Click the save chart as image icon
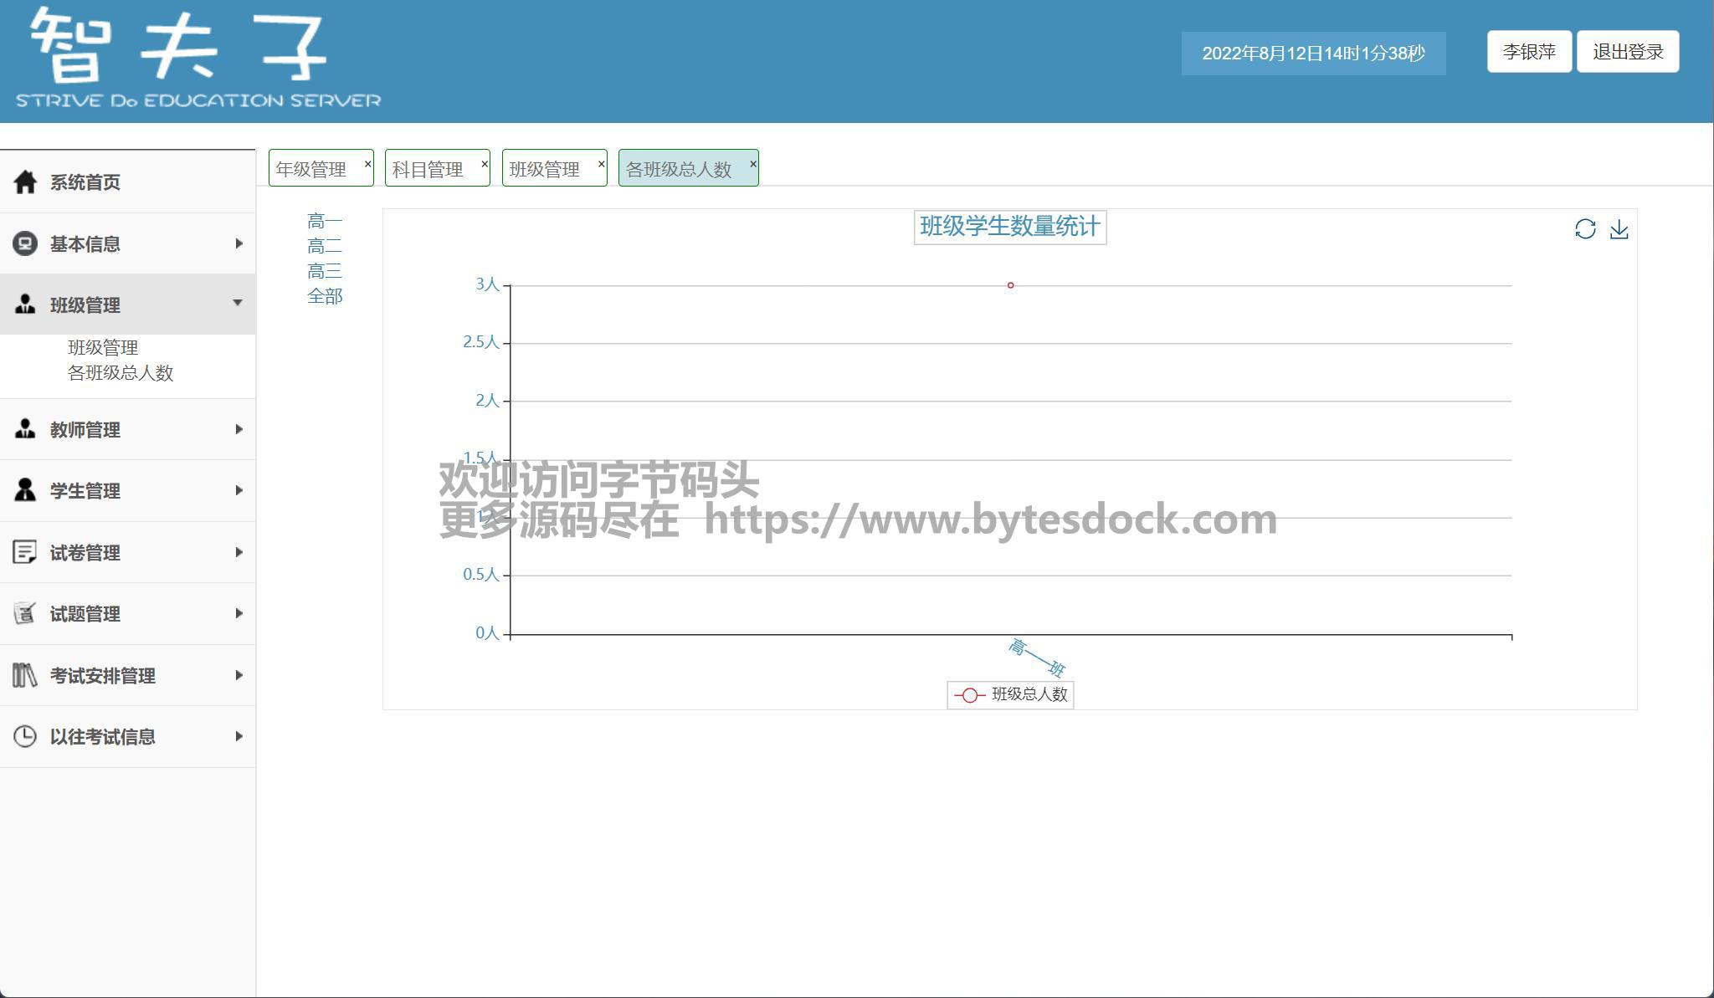 [1619, 229]
